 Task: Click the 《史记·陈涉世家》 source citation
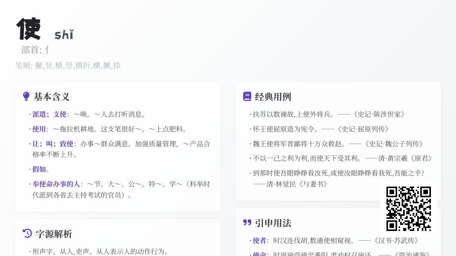(378, 114)
